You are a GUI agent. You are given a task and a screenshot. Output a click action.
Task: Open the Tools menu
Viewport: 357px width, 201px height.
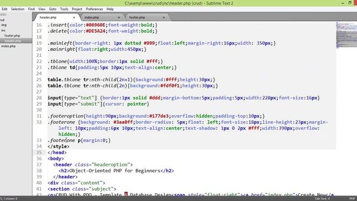point(64,9)
